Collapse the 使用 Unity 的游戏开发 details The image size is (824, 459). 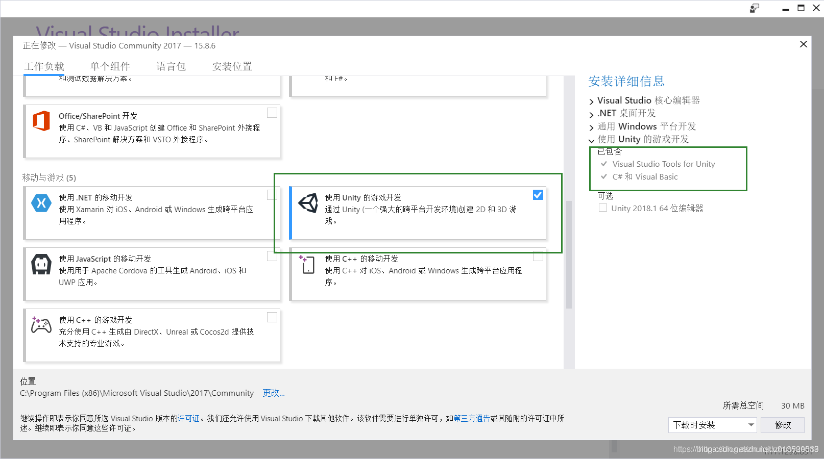pyautogui.click(x=592, y=140)
